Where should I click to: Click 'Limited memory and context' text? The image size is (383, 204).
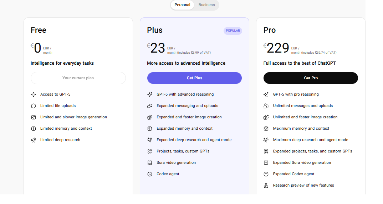point(66,129)
